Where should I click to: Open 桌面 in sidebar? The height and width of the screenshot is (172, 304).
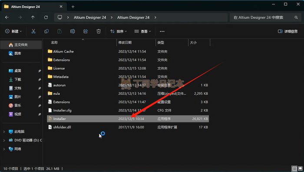pos(18,71)
